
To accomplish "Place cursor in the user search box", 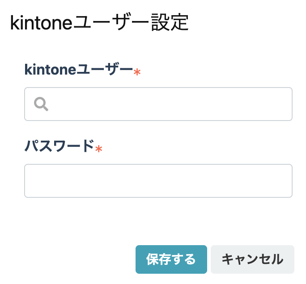I will pyautogui.click(x=158, y=104).
